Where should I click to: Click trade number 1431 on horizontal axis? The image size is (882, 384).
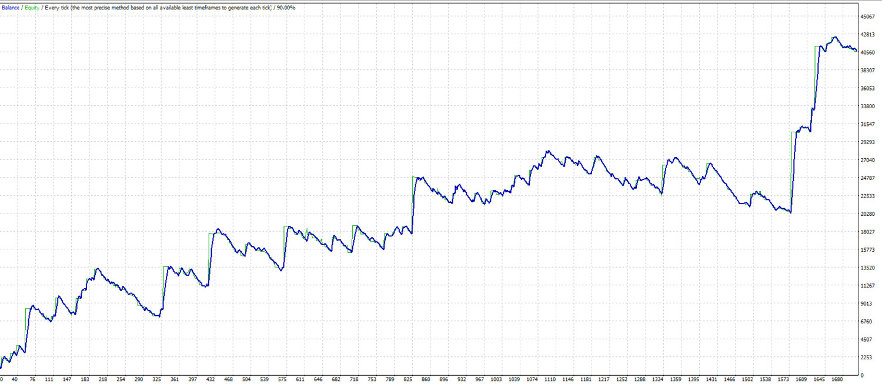click(x=712, y=380)
